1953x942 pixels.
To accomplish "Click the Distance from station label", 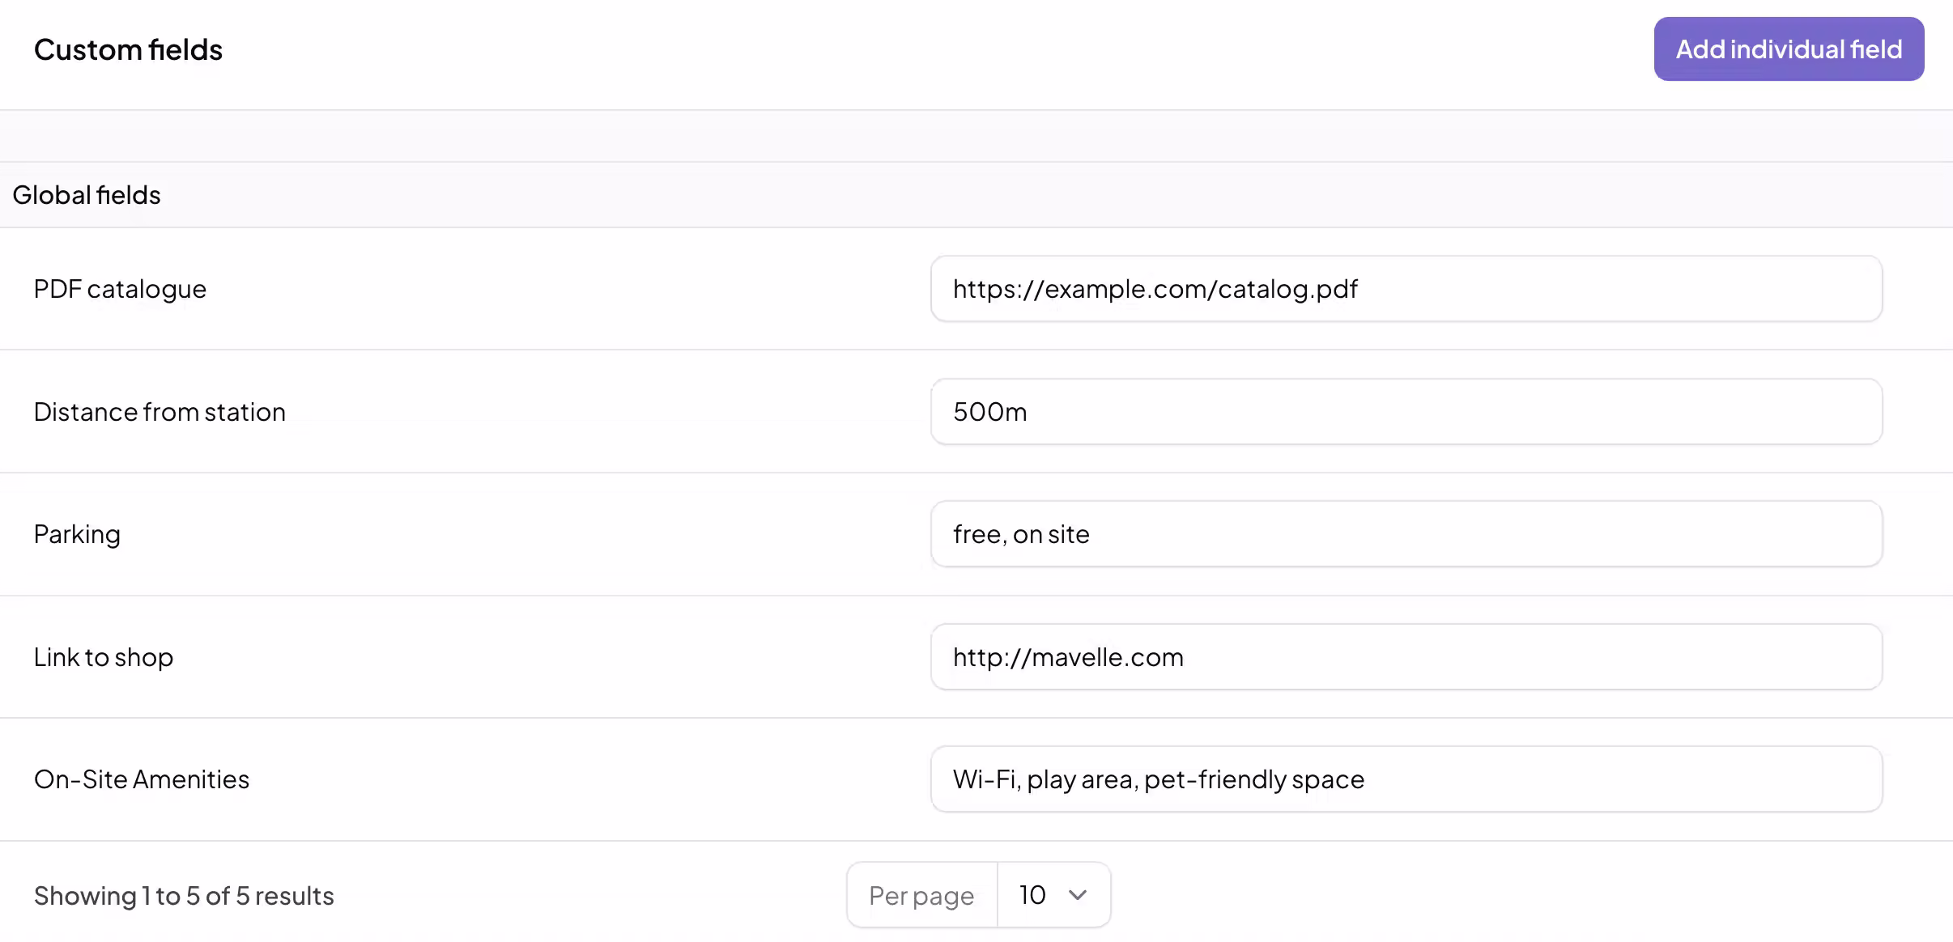I will coord(160,412).
